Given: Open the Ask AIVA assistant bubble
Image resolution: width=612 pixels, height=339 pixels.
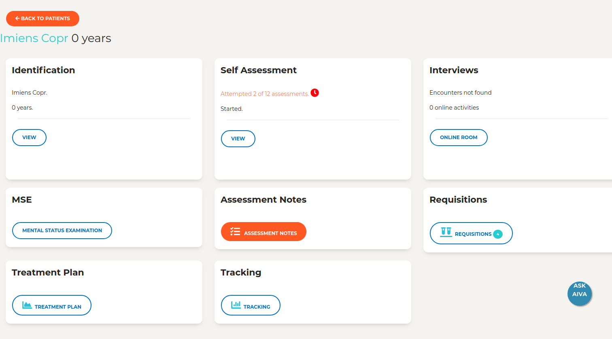Looking at the screenshot, I should [x=580, y=294].
